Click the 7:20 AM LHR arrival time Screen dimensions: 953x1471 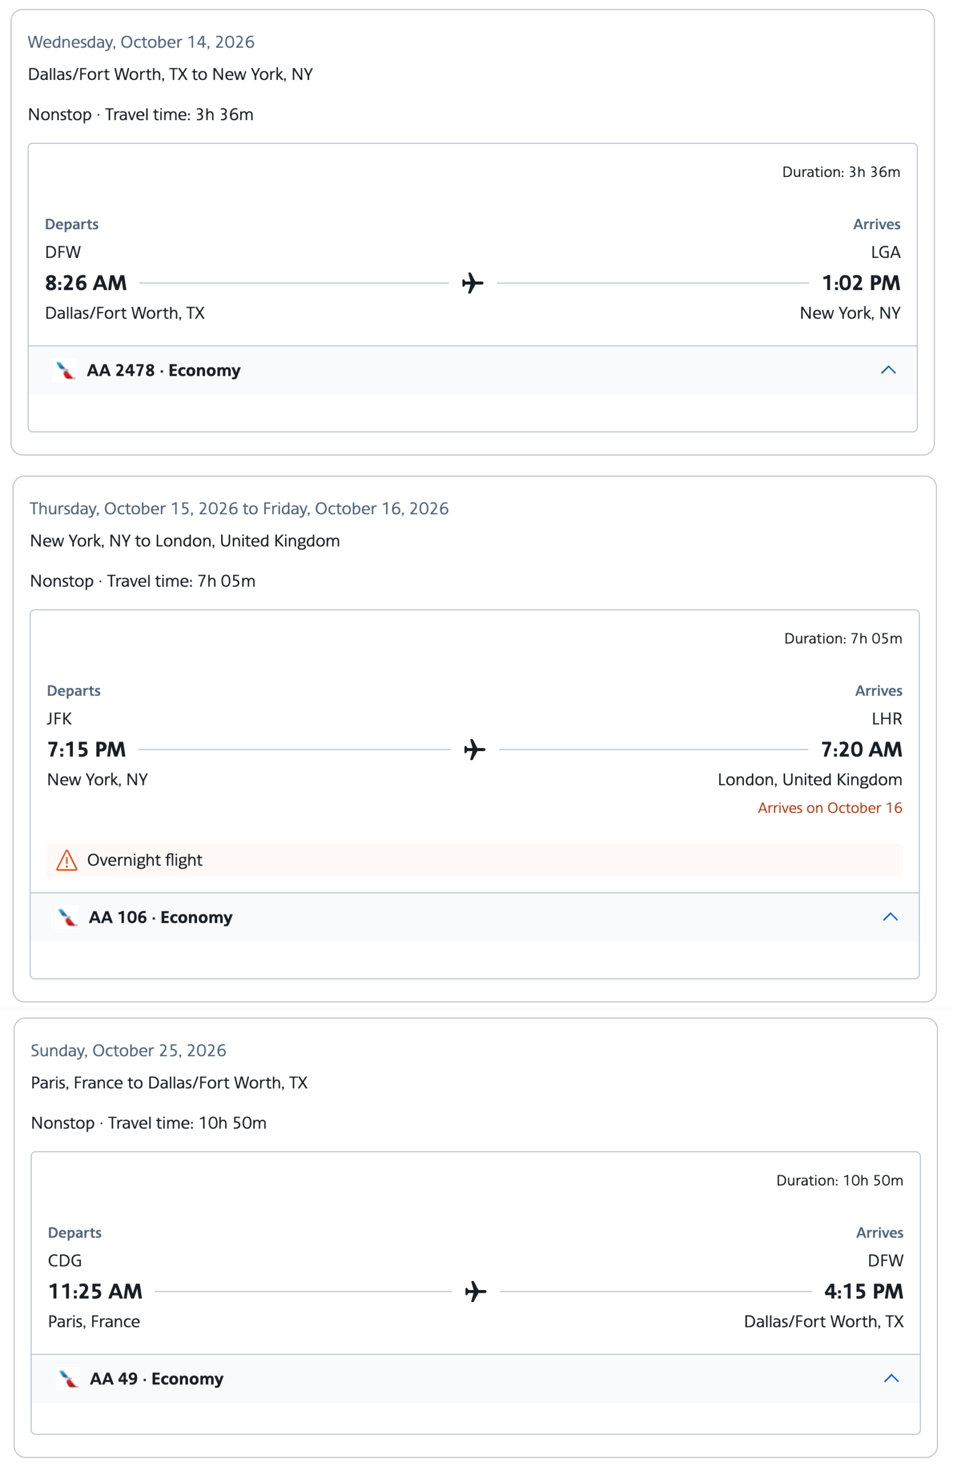[x=862, y=750]
